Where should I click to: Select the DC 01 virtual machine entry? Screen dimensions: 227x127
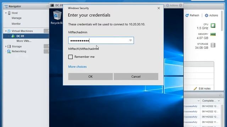[26, 36]
